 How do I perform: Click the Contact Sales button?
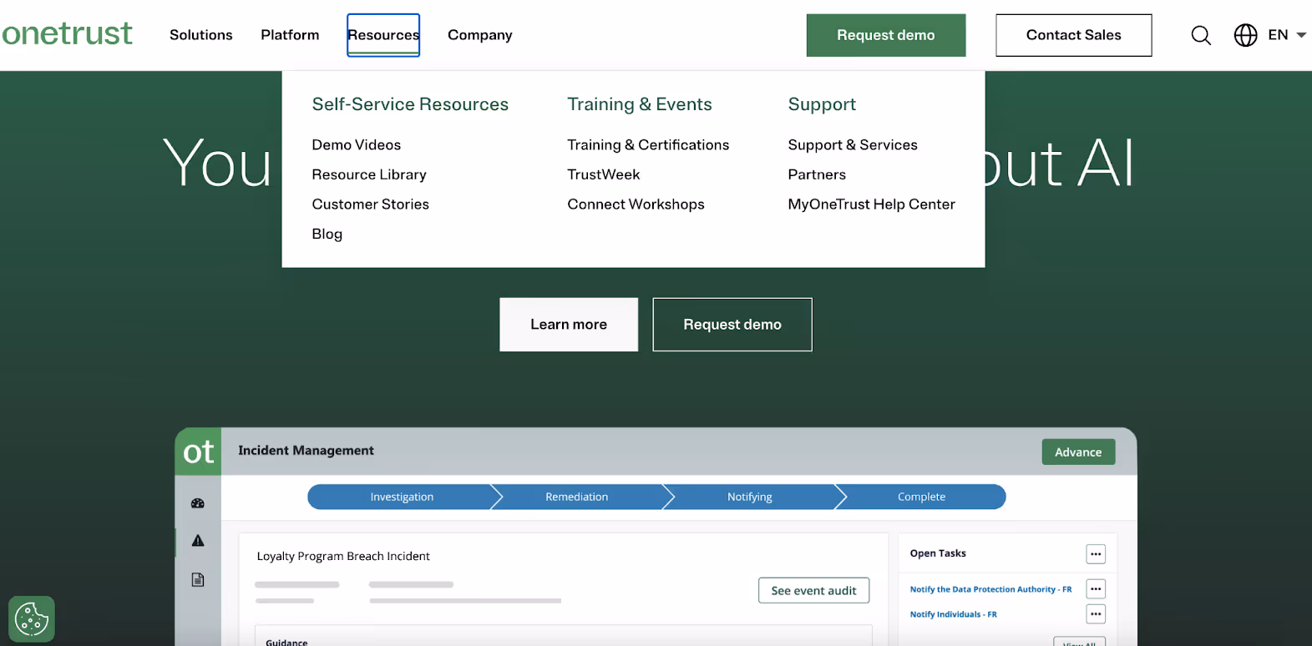tap(1074, 35)
